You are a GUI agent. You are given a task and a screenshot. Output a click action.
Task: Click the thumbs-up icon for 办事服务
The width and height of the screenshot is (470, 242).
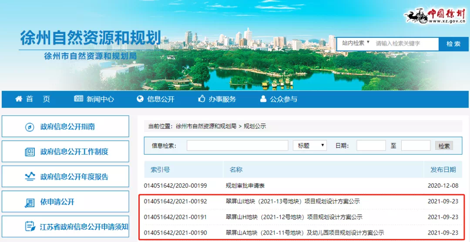coord(201,99)
